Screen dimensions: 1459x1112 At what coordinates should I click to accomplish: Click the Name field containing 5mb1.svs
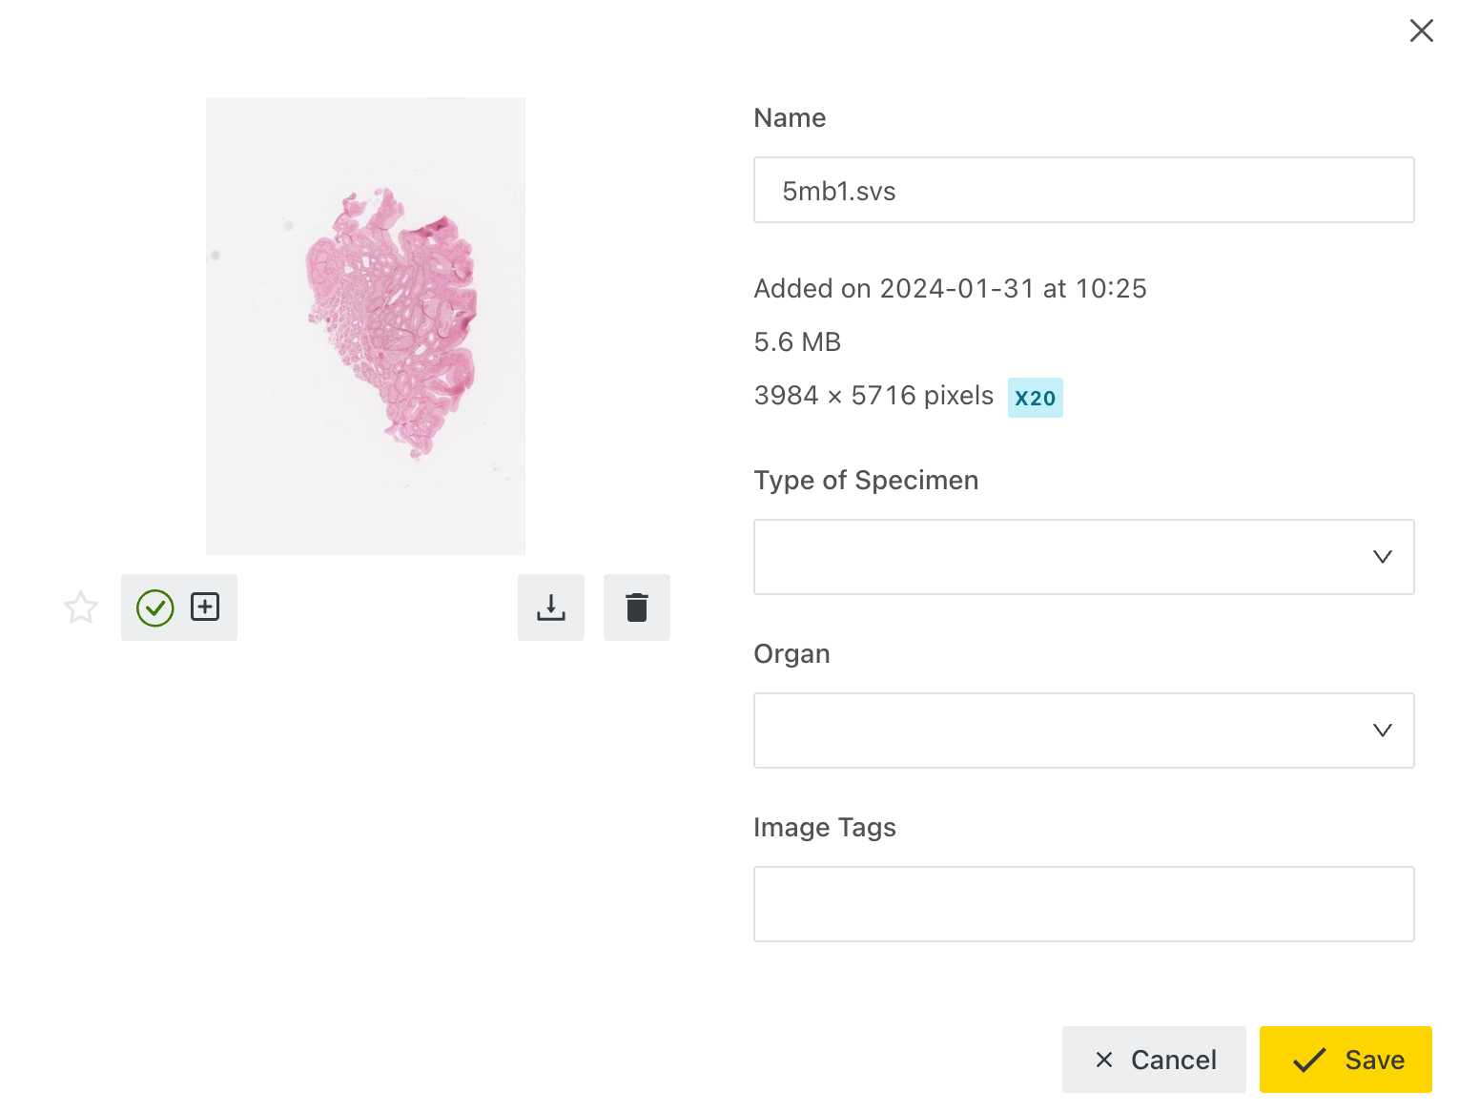click(1084, 190)
